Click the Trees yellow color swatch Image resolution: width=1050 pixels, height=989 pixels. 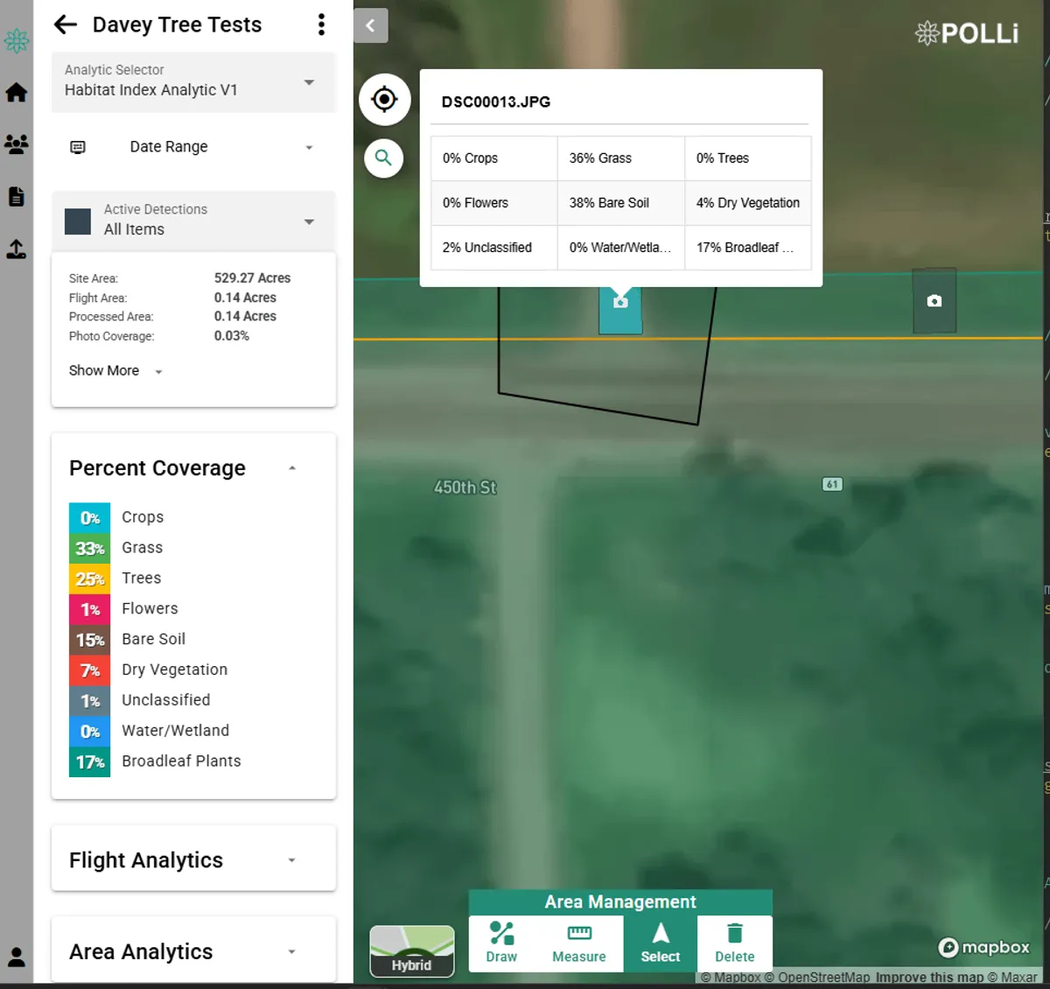pyautogui.click(x=89, y=579)
